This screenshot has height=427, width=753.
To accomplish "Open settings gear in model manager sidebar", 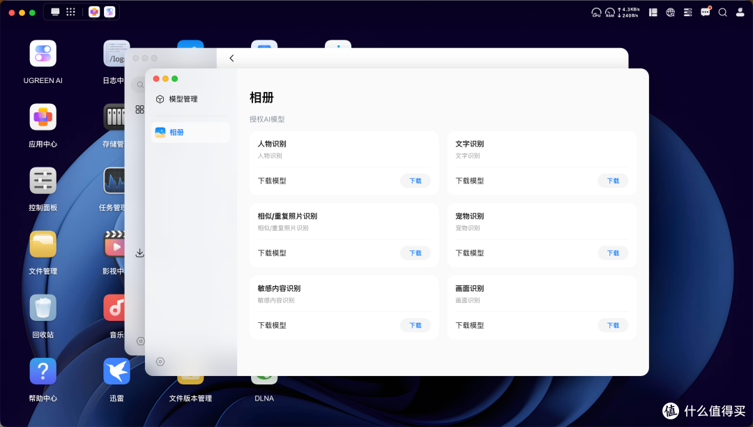I will click(x=160, y=361).
